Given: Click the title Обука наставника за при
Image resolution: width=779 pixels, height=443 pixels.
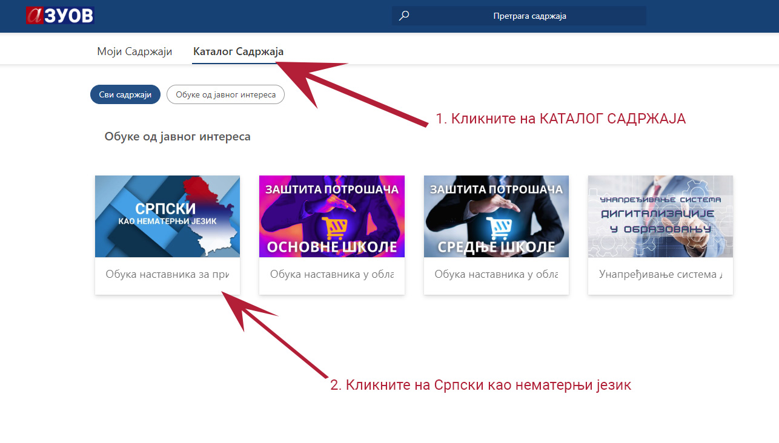Looking at the screenshot, I should pyautogui.click(x=167, y=274).
